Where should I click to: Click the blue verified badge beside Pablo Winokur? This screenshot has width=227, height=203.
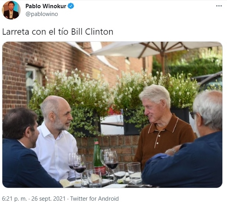pos(71,6)
